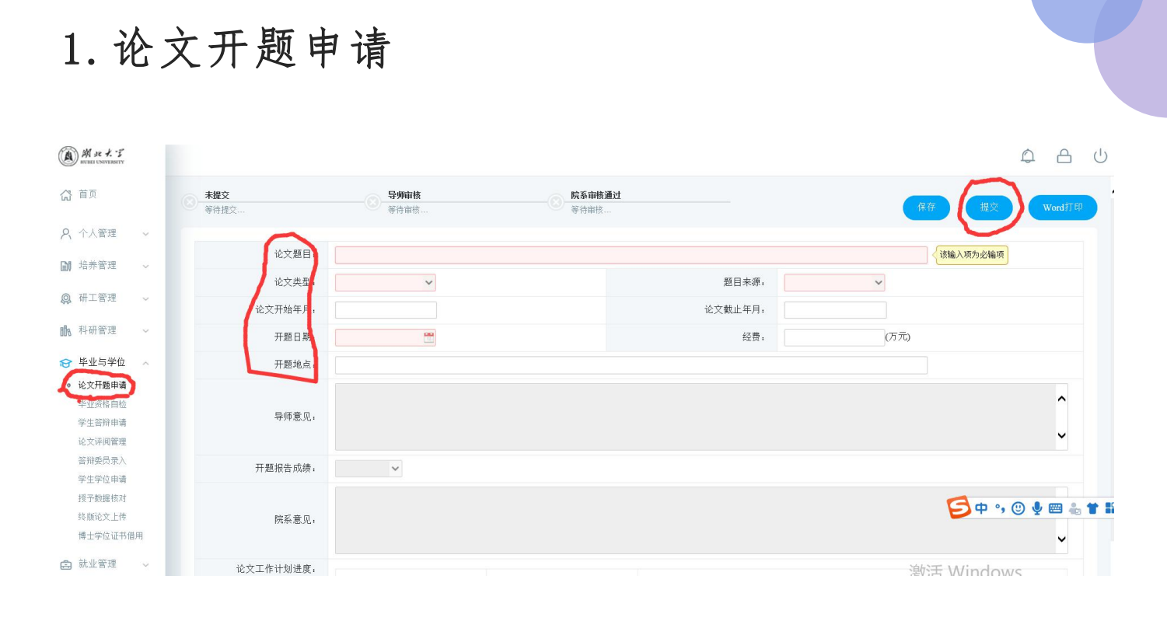This screenshot has height=628, width=1167.
Task: Click the Word打印 button
Action: [x=1062, y=208]
